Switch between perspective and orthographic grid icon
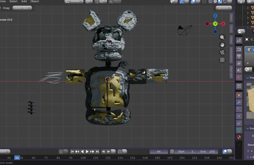The width and height of the screenshot is (254, 165). point(222,60)
